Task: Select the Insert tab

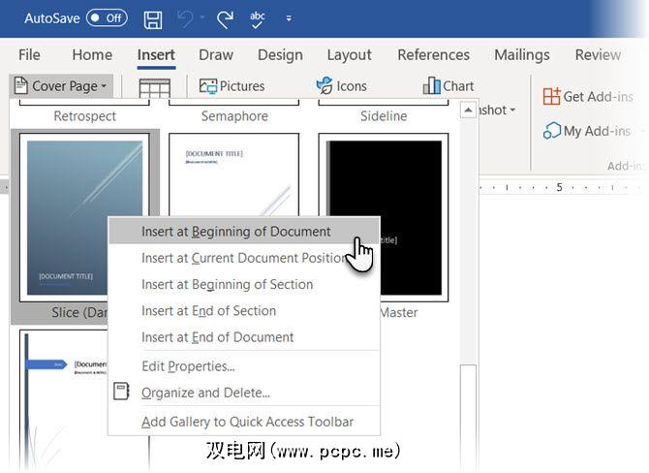Action: [156, 54]
